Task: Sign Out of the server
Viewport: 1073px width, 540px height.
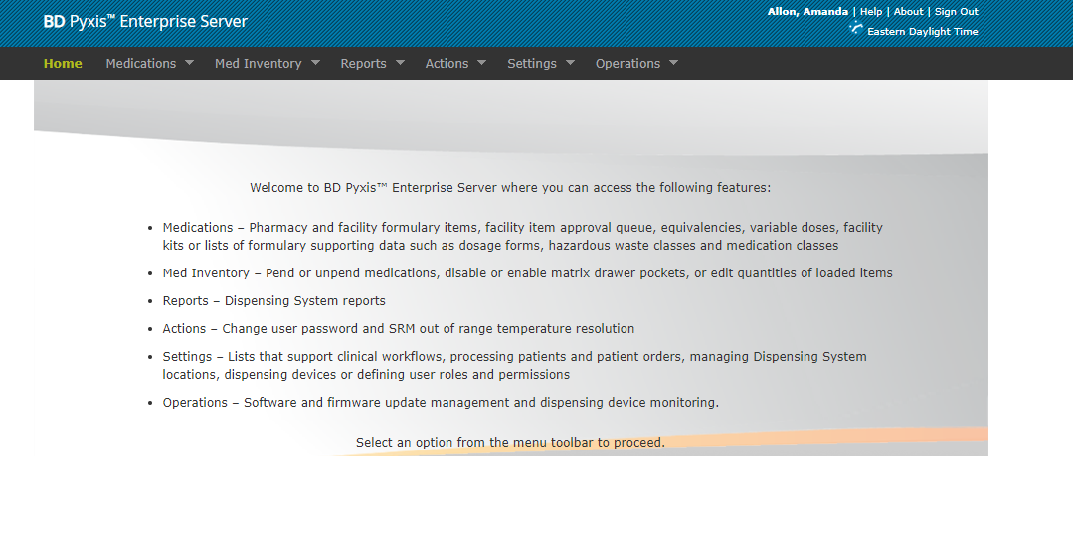Action: click(956, 12)
